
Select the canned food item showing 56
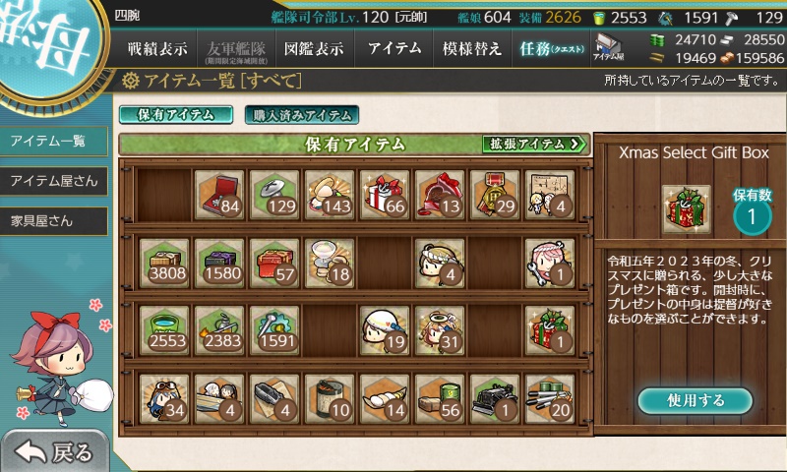pyautogui.click(x=440, y=399)
